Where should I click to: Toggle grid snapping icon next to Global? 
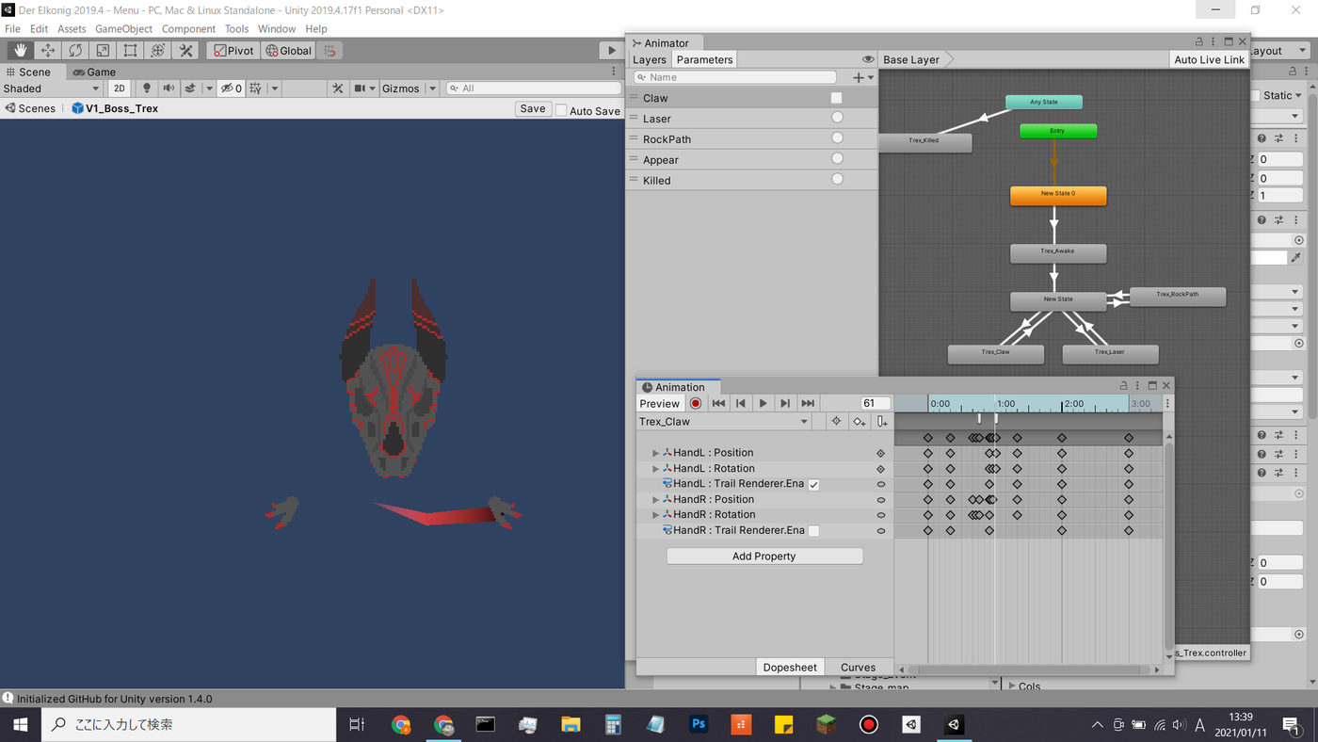(329, 51)
